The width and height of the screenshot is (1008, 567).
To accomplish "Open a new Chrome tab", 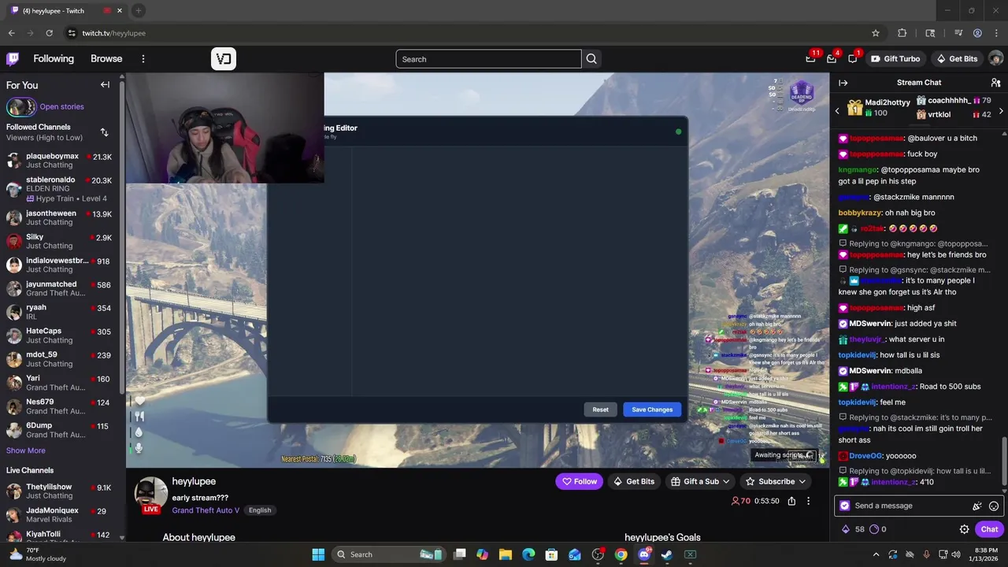I will pos(138,10).
